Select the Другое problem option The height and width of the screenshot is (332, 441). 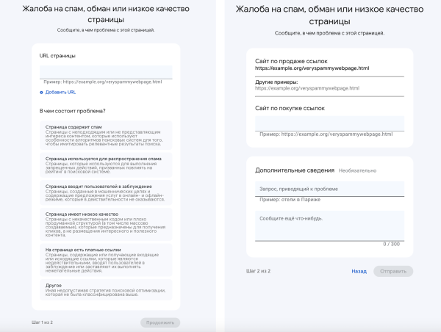click(106, 288)
